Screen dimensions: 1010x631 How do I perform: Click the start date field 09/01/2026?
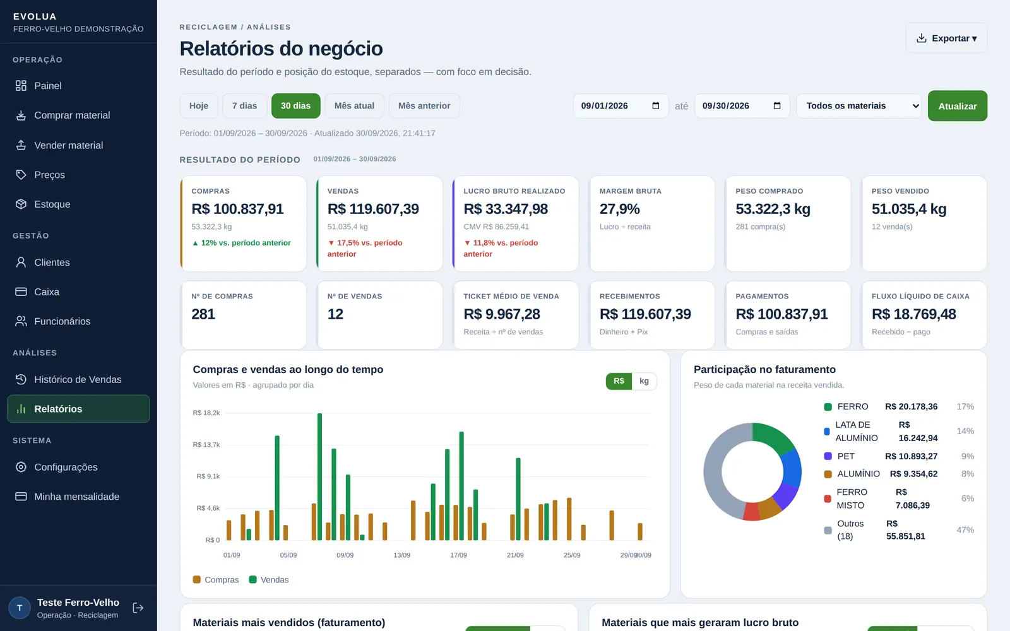(621, 106)
